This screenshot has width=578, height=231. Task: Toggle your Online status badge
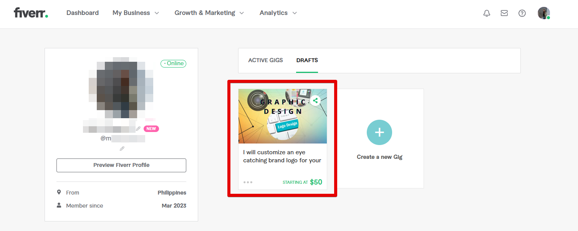[x=173, y=63]
